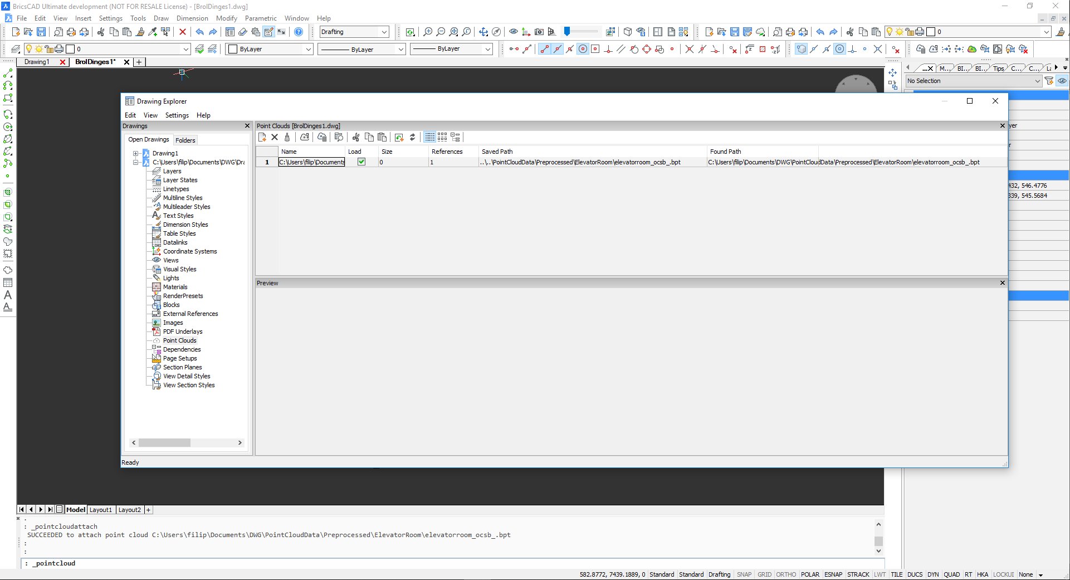The image size is (1070, 580).
Task: Switch to Tree view in Drawing Explorer
Action: point(456,137)
